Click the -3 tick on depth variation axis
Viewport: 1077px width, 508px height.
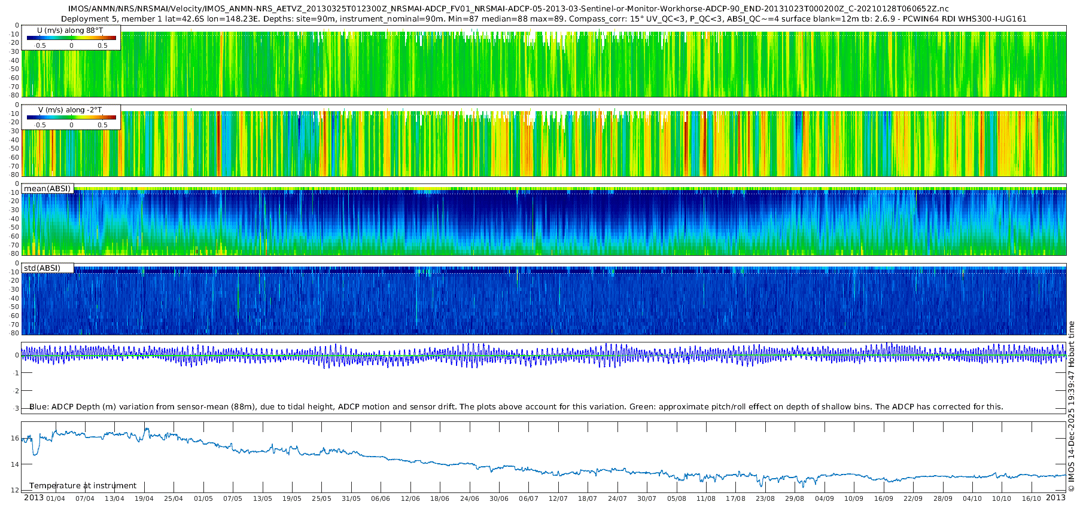tap(16, 409)
